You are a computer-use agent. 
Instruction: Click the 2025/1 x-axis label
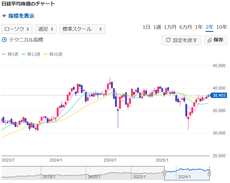tap(162, 160)
